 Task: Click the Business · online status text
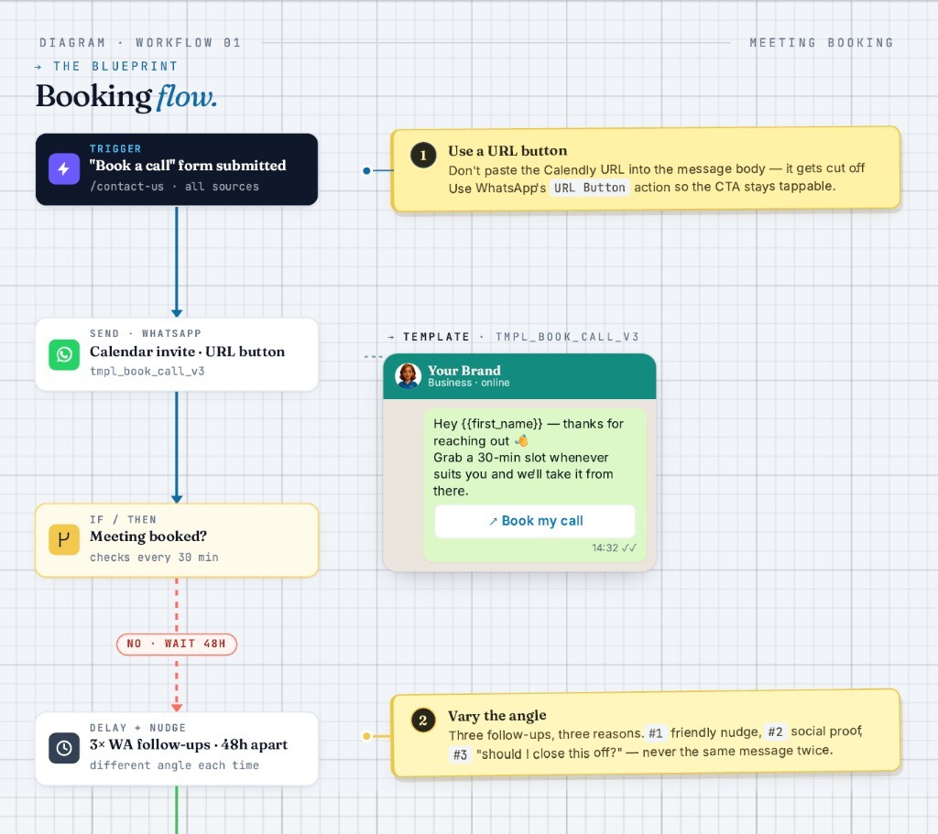point(469,383)
